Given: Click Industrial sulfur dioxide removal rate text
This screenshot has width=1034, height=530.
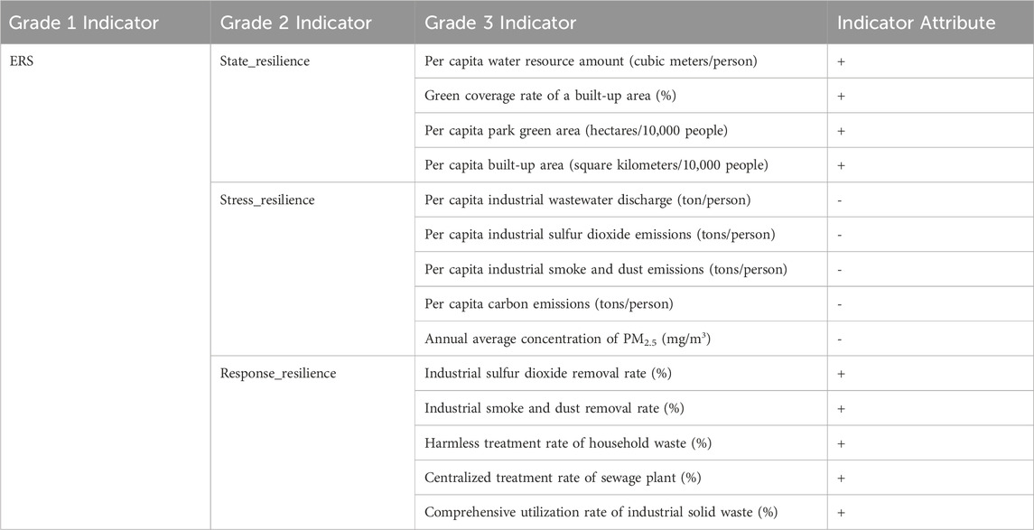Looking at the screenshot, I should [548, 373].
